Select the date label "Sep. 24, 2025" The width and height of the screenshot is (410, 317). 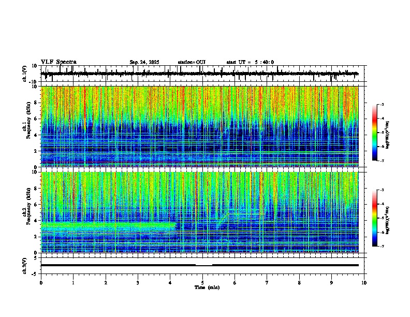tap(144, 62)
